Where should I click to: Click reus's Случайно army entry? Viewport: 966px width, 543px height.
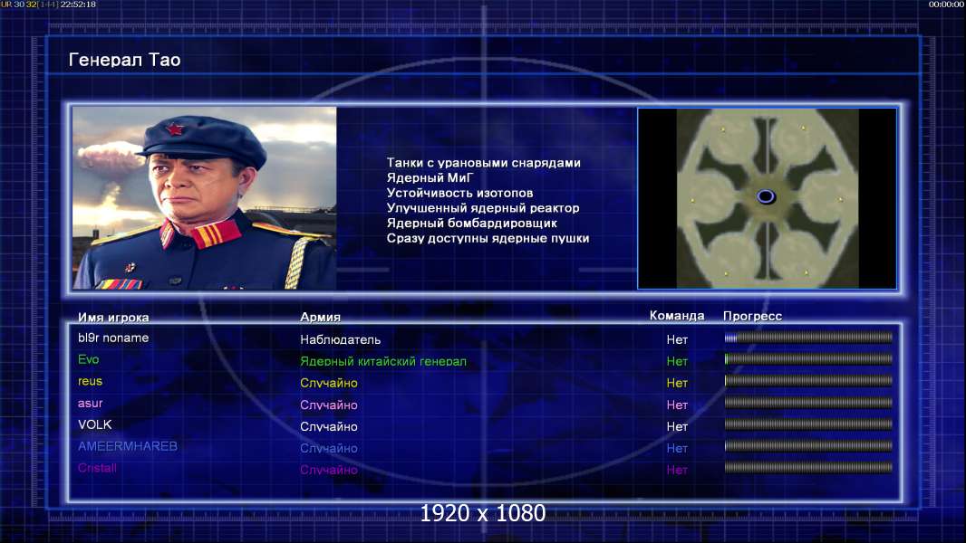329,383
